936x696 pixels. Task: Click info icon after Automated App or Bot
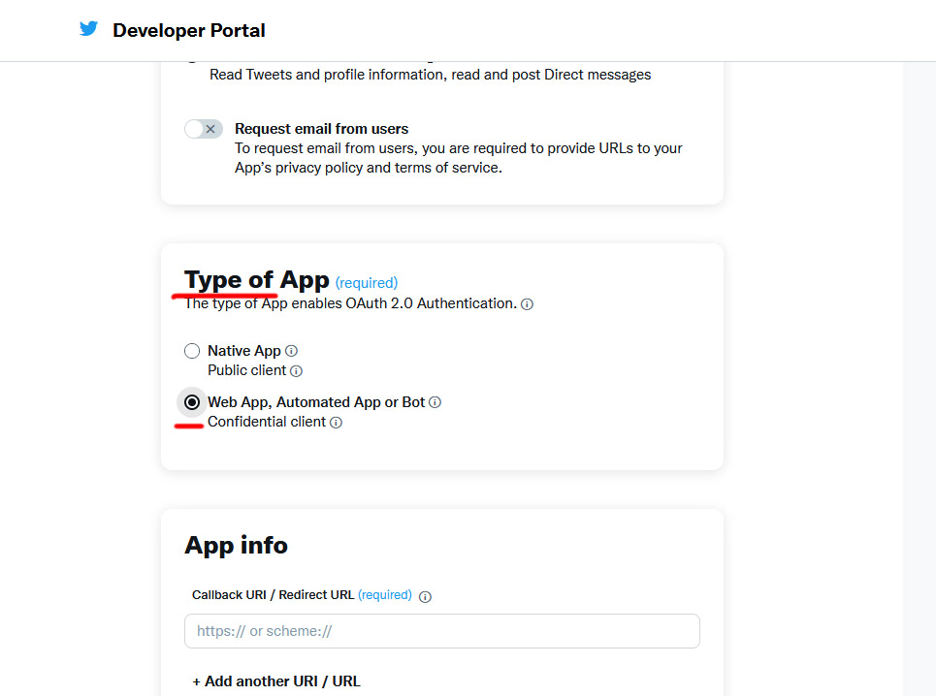coord(436,402)
